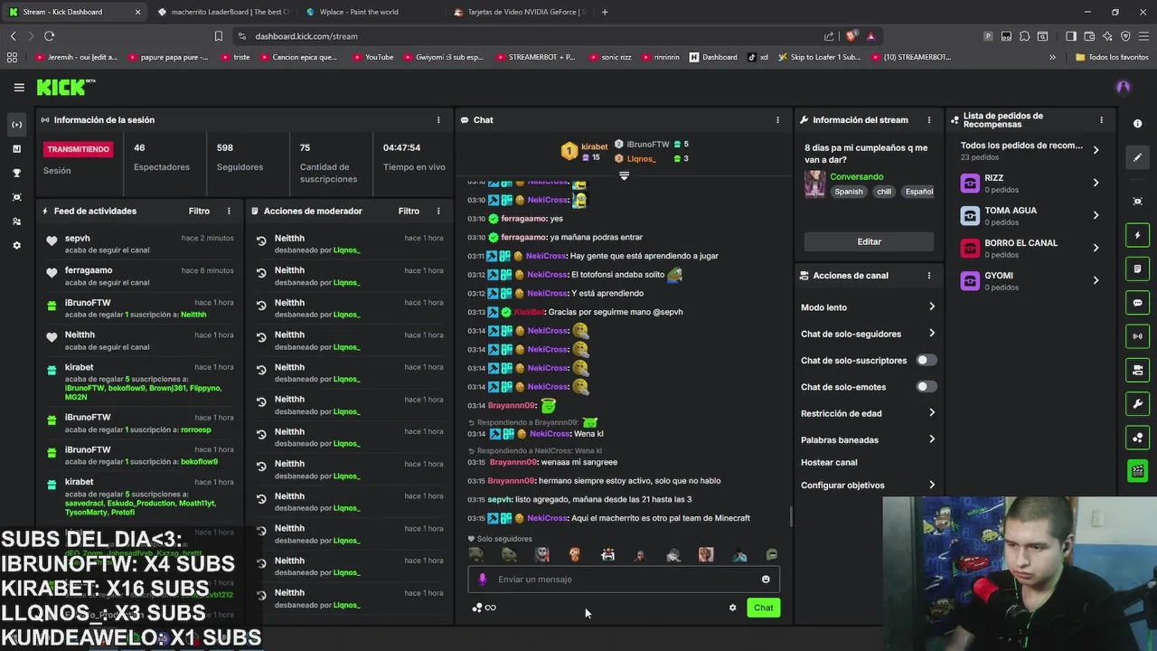Click the Brave shield icon in address bar
Viewport: 1157px width, 651px height.
point(851,36)
